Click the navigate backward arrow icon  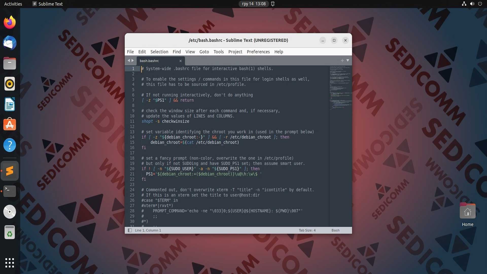point(129,61)
